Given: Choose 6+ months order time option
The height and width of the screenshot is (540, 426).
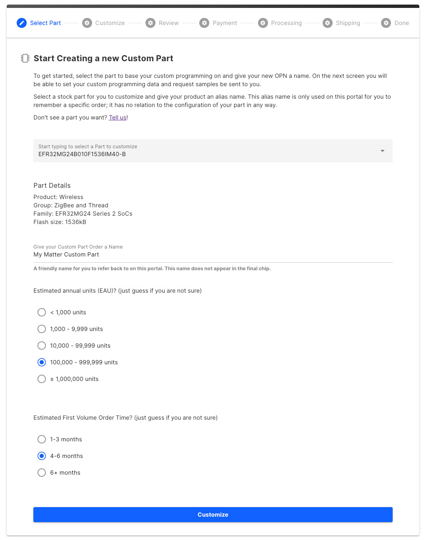Looking at the screenshot, I should (42, 473).
